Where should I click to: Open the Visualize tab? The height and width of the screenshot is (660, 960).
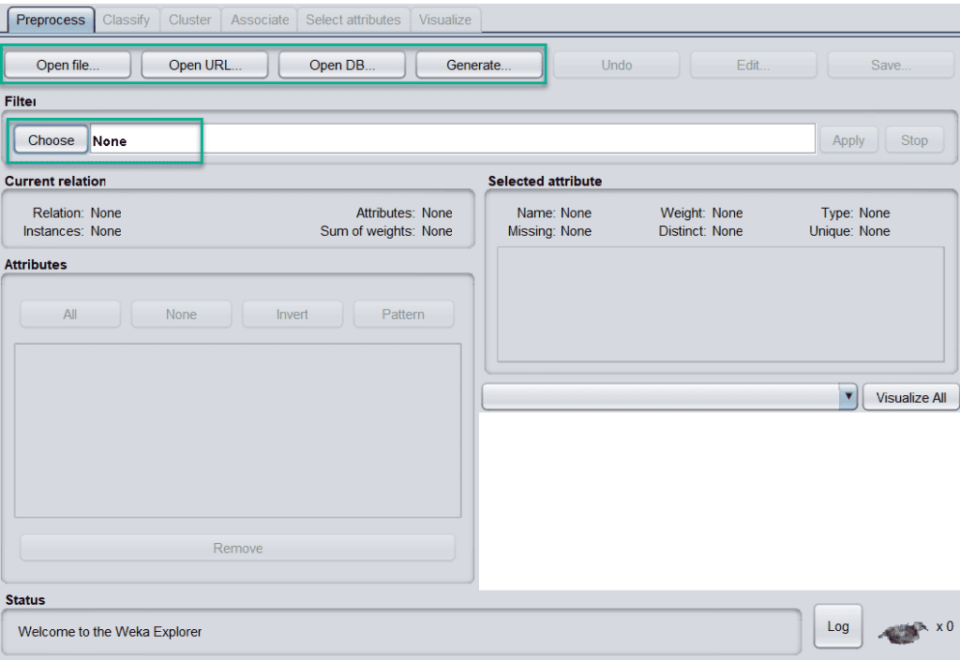point(445,19)
